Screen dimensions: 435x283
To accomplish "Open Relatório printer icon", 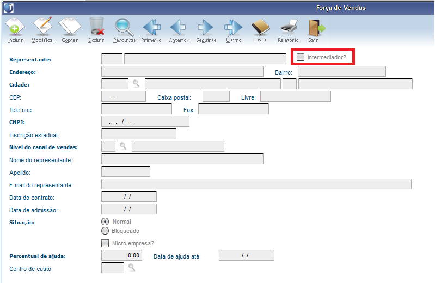I will click(x=289, y=27).
